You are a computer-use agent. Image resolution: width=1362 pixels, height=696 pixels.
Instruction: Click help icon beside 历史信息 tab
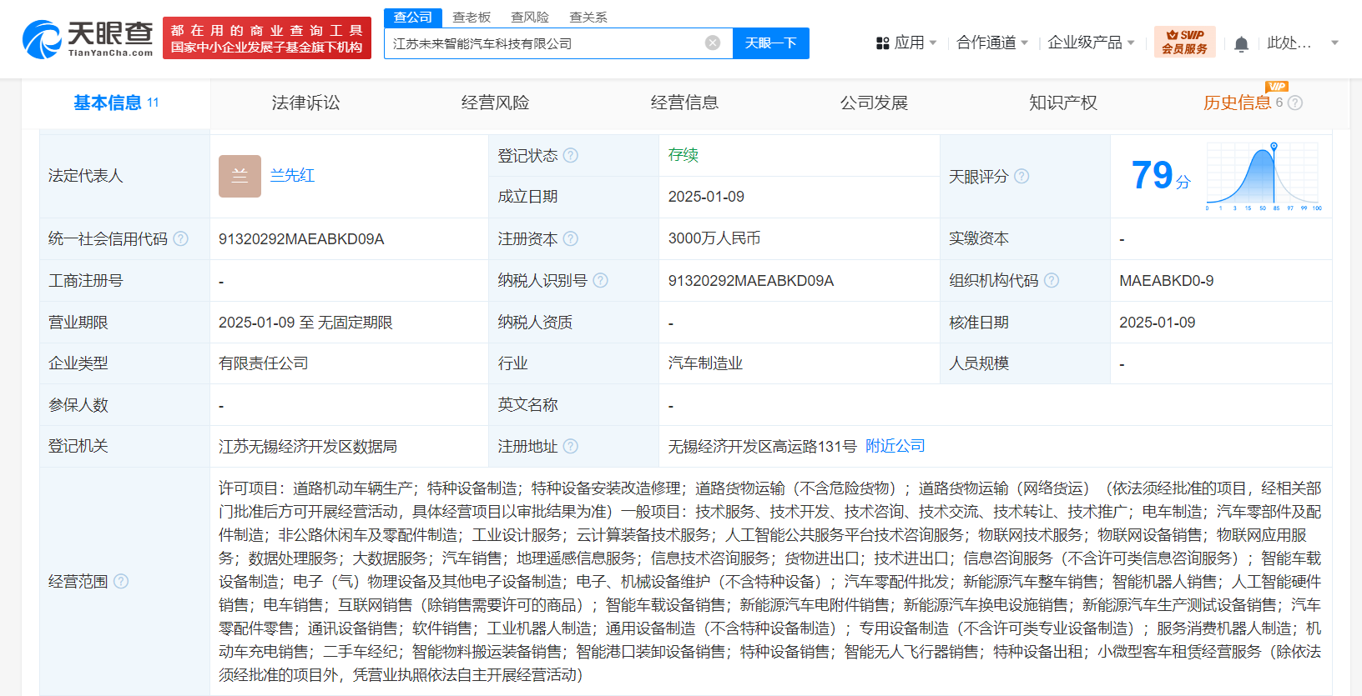click(1294, 103)
